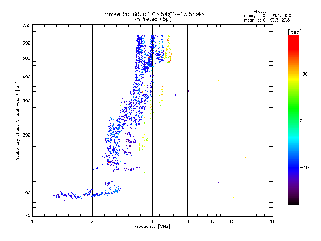
Task: Click the isolated orange point near 12 MHz
Action: point(245,157)
